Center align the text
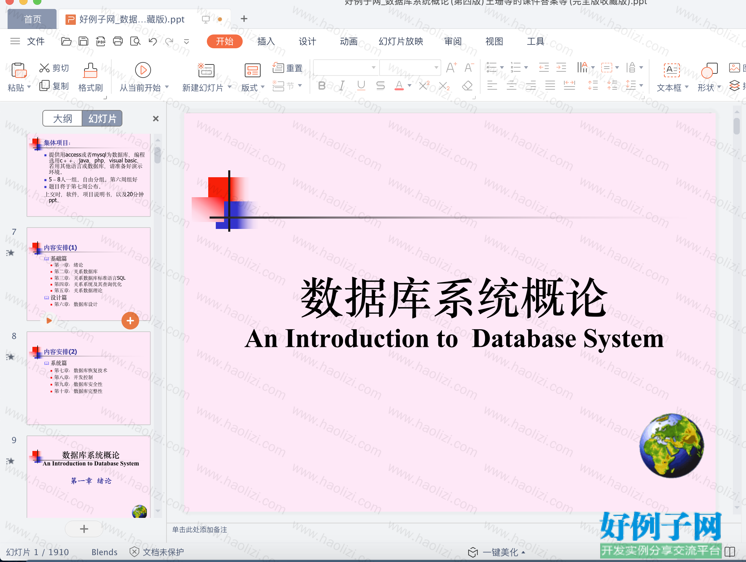The image size is (746, 562). tap(511, 85)
